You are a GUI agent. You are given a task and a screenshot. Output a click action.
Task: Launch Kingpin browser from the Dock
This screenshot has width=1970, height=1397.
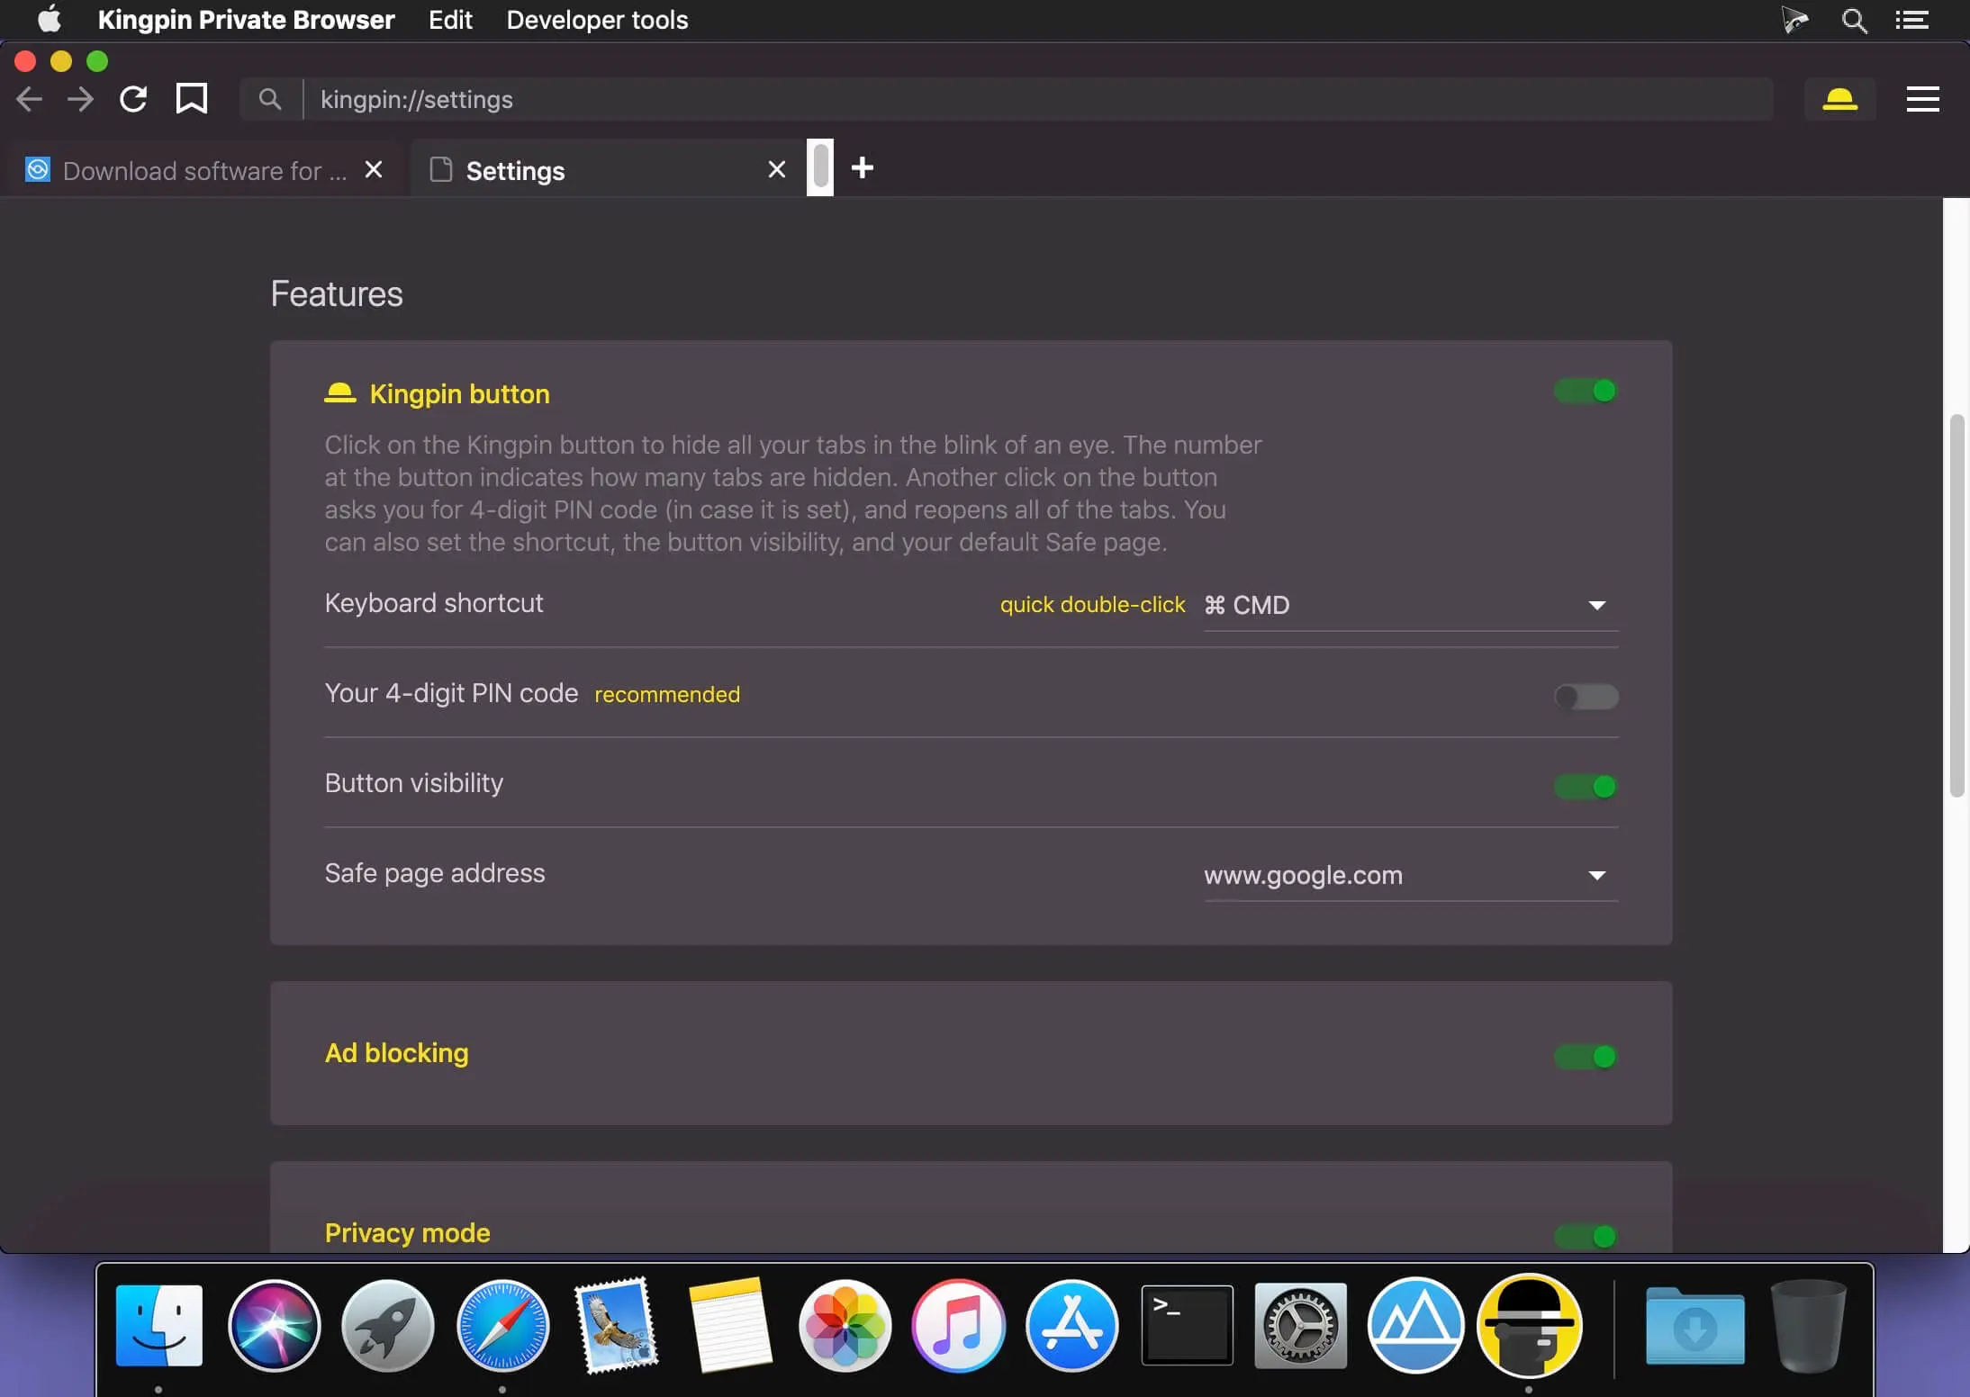tap(1532, 1325)
